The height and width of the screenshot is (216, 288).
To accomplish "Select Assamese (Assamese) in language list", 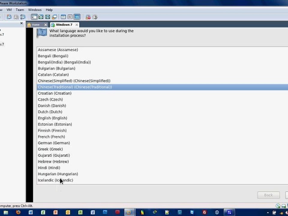I will tap(162, 50).
